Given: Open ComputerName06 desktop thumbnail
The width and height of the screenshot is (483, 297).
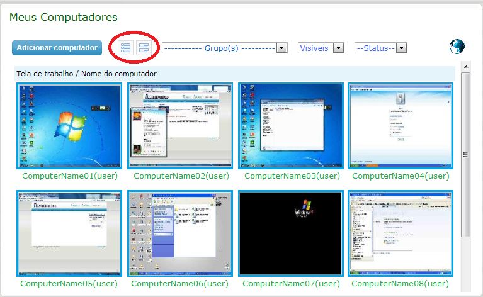Looking at the screenshot, I should point(180,233).
